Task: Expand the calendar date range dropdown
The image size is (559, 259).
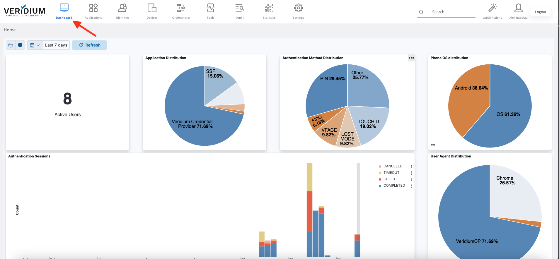Action: point(35,45)
